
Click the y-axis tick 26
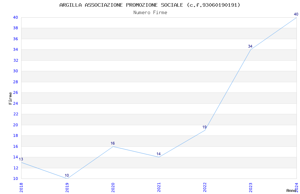click(x=16, y=92)
